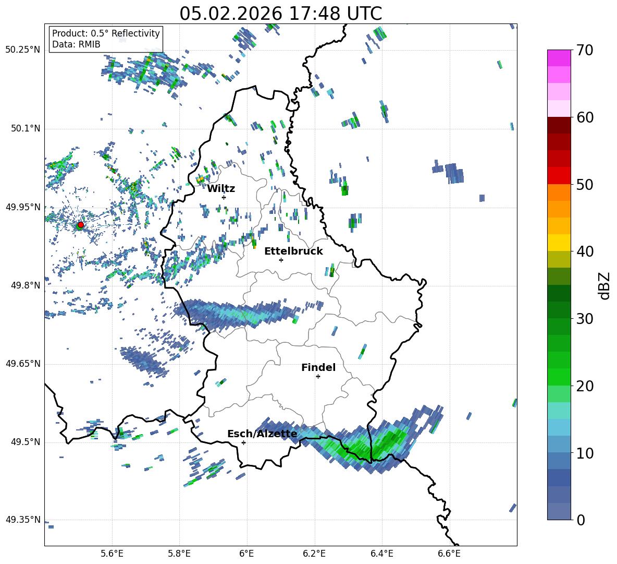Click the Esch/Alzette city label
This screenshot has width=617, height=564.
(262, 434)
